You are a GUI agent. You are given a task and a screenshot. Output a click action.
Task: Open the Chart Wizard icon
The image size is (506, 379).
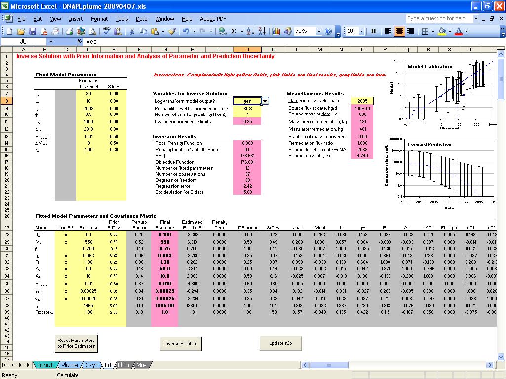click(276, 31)
